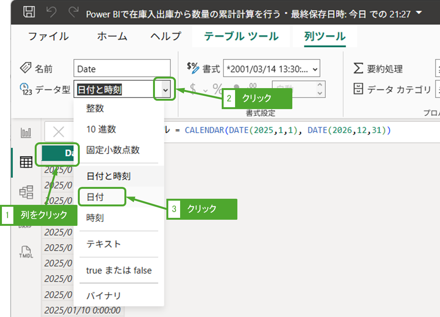The height and width of the screenshot is (317, 440).
Task: Pick 整数 from the data type list
Action: pyautogui.click(x=95, y=109)
